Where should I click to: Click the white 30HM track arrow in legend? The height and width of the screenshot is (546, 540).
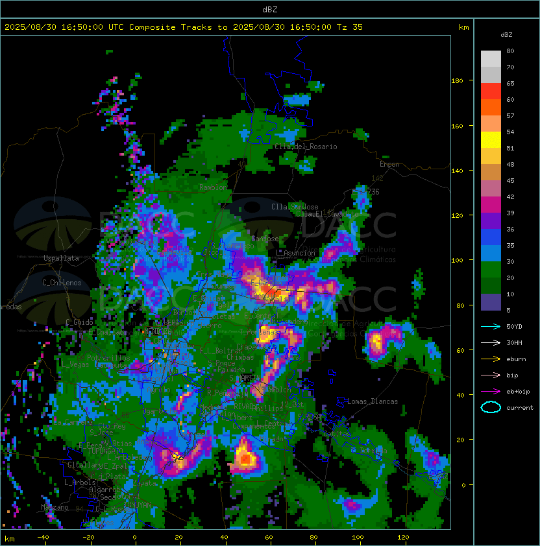(x=491, y=342)
